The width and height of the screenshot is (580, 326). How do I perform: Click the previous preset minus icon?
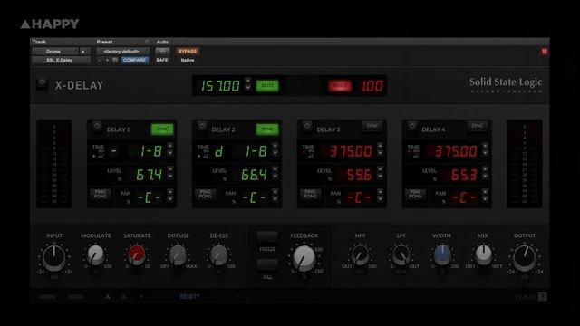click(100, 60)
